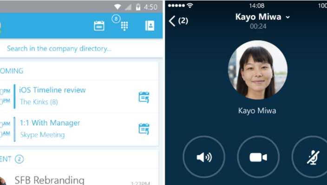Screen dimensions: 327x185
Task: Click the recent count badge showing 2
Action: [19, 159]
